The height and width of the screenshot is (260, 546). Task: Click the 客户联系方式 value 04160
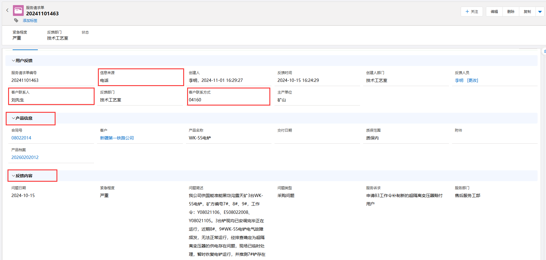pos(195,100)
